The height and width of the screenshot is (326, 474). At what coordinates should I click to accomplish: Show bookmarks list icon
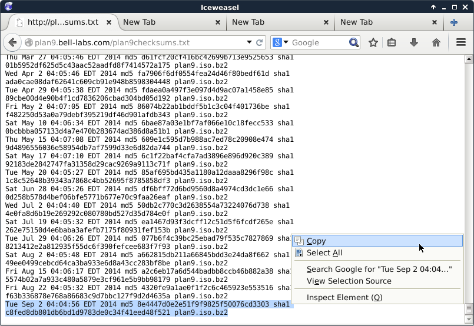click(392, 42)
